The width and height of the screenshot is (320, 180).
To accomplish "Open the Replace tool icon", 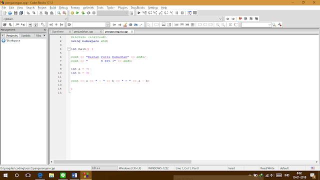I will (x=64, y=13).
